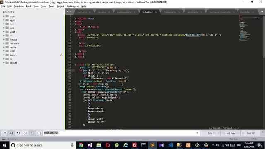Toggle in-selection search option

click(32, 133)
